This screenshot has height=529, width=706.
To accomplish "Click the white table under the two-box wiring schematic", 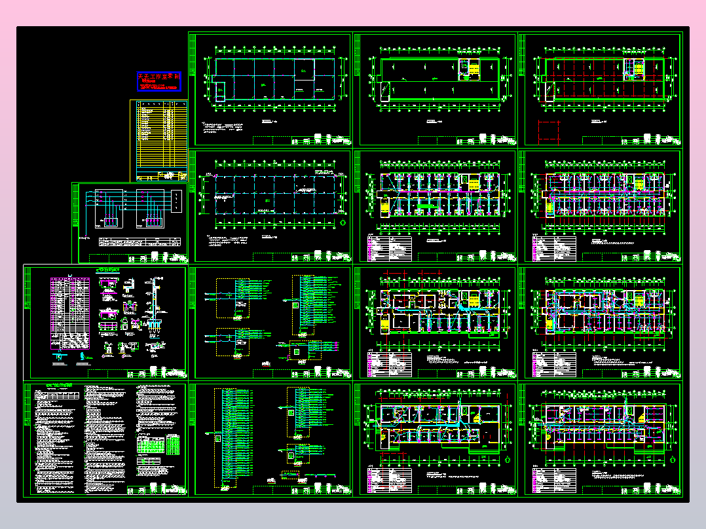I will (140, 242).
